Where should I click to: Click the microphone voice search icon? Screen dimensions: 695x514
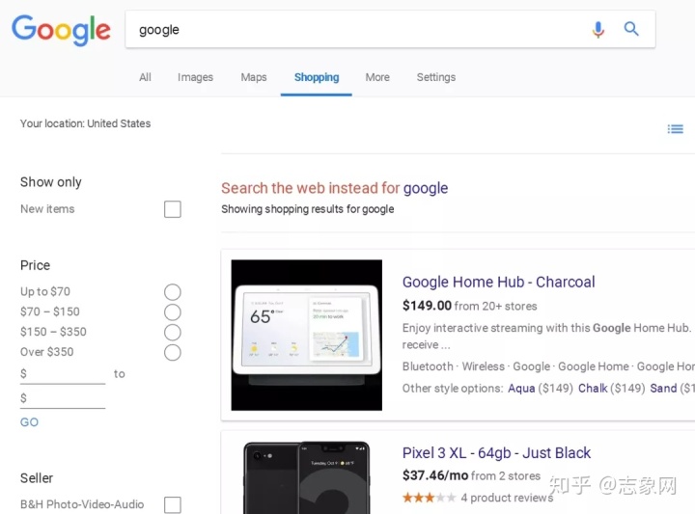click(x=598, y=30)
